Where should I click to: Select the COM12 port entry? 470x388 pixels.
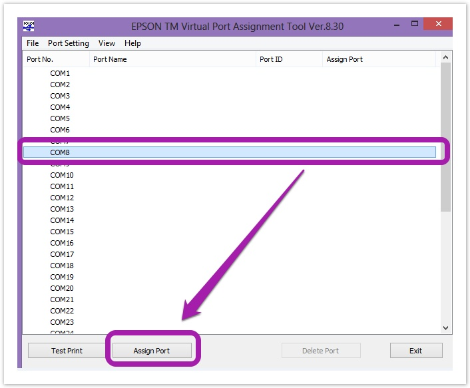tap(62, 198)
